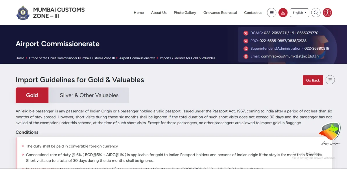Click the phone icon beside DC/AC number
Viewport: 347px width, 169px height.
tap(246, 33)
